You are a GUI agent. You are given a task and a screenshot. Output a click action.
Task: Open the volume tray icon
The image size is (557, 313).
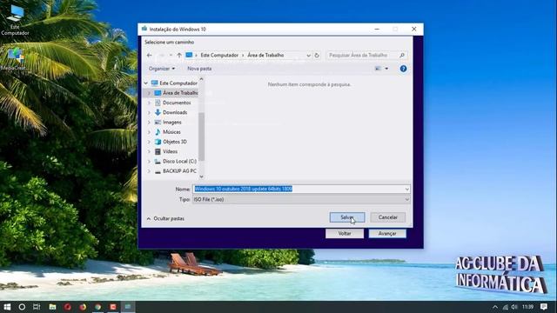pyautogui.click(x=514, y=307)
